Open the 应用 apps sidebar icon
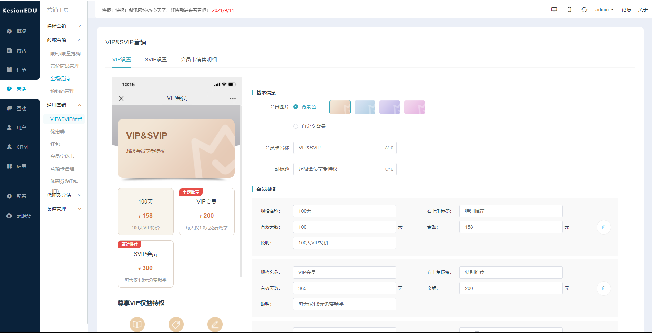652x333 pixels. 9,166
